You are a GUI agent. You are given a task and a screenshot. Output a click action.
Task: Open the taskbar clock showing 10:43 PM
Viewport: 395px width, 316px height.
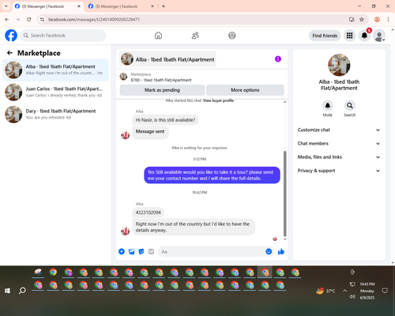coord(367,291)
